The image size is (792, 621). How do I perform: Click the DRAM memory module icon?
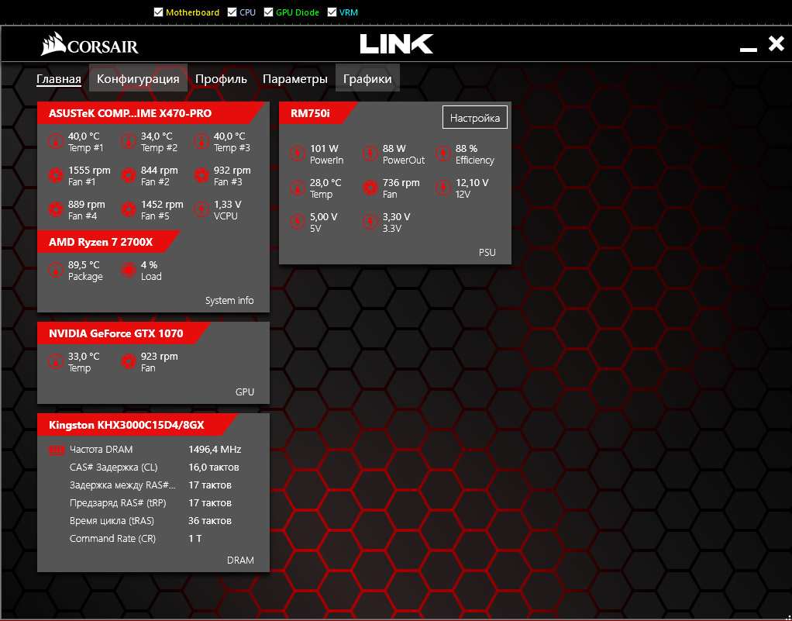[x=57, y=450]
